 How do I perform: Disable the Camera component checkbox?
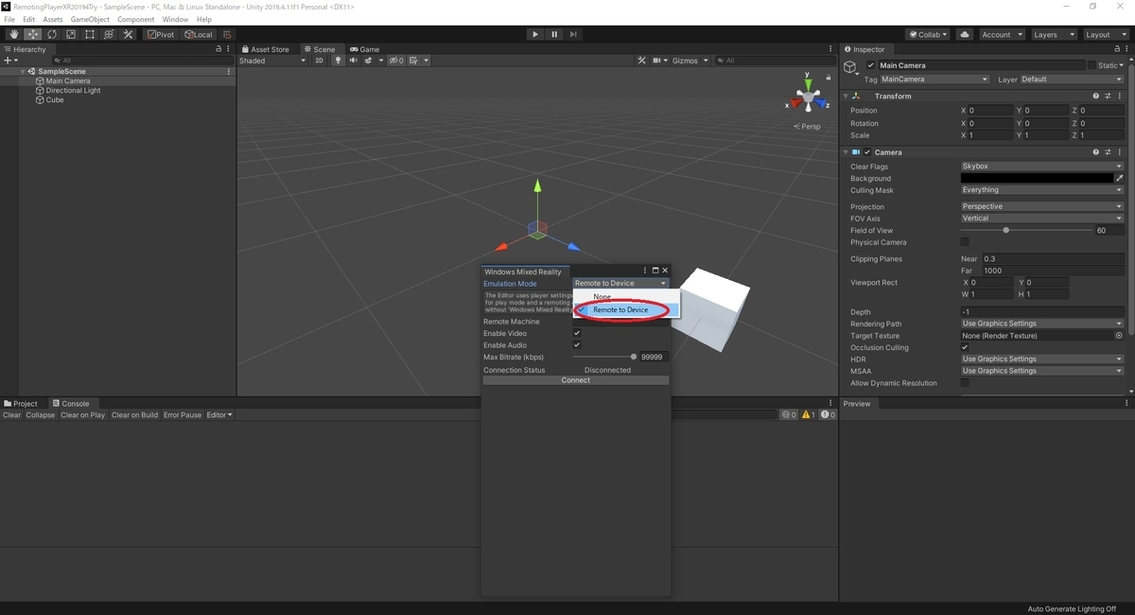click(867, 151)
